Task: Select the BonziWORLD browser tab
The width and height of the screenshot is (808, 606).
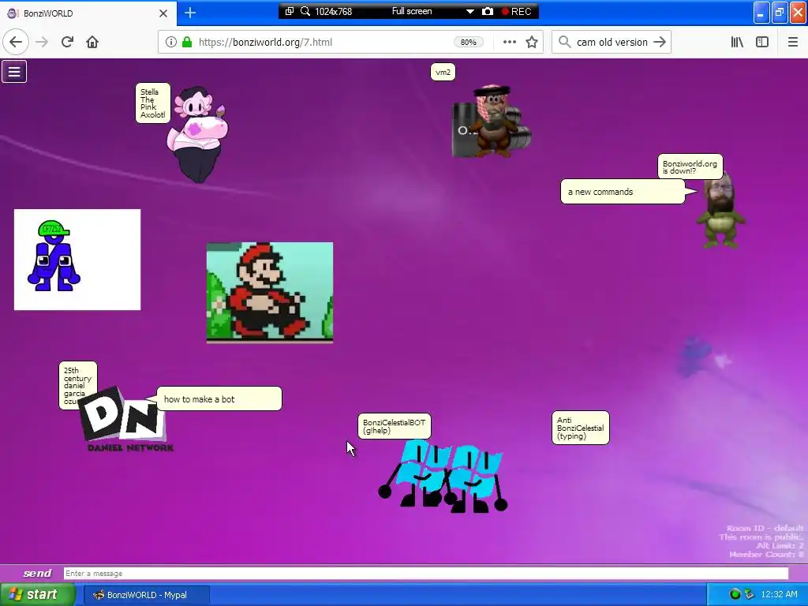Action: point(88,13)
